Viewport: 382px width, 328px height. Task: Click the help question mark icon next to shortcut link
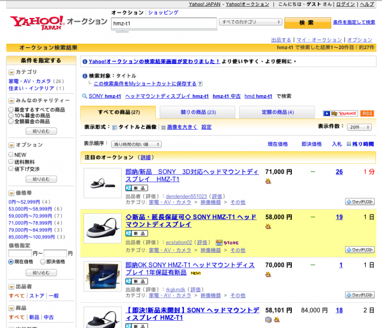click(x=200, y=84)
